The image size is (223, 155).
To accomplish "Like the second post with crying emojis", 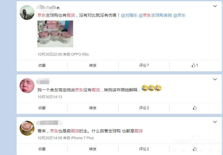I will pyautogui.click(x=195, y=108).
